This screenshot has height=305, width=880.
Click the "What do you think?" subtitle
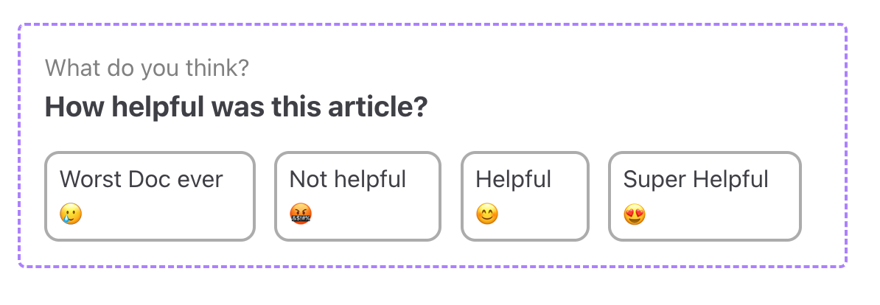click(x=147, y=69)
